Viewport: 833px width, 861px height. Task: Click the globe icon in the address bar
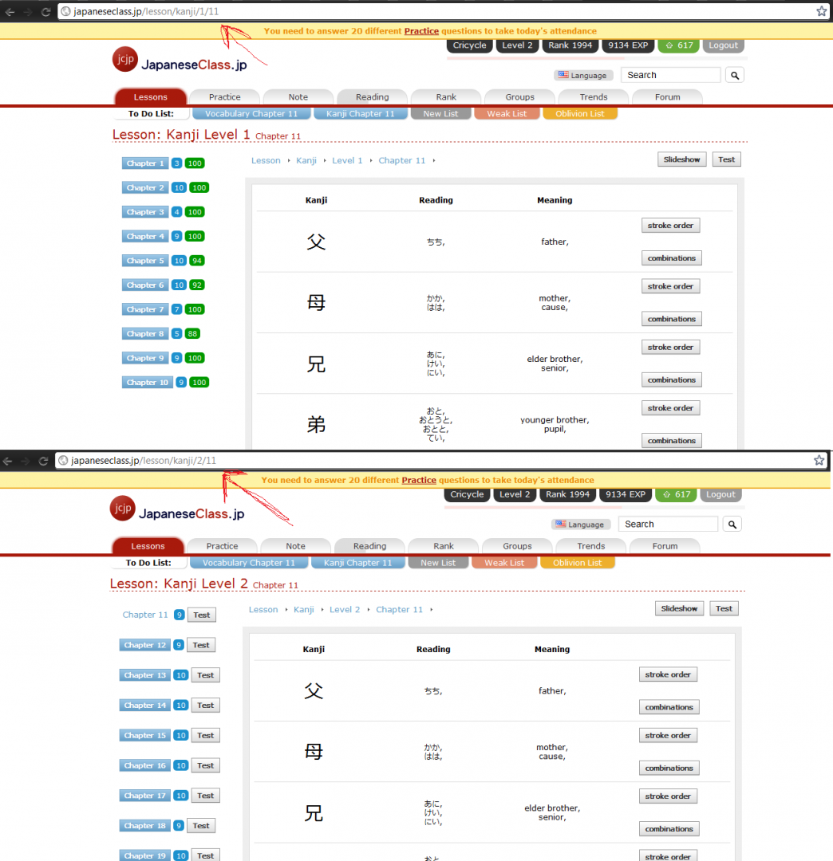[x=65, y=12]
